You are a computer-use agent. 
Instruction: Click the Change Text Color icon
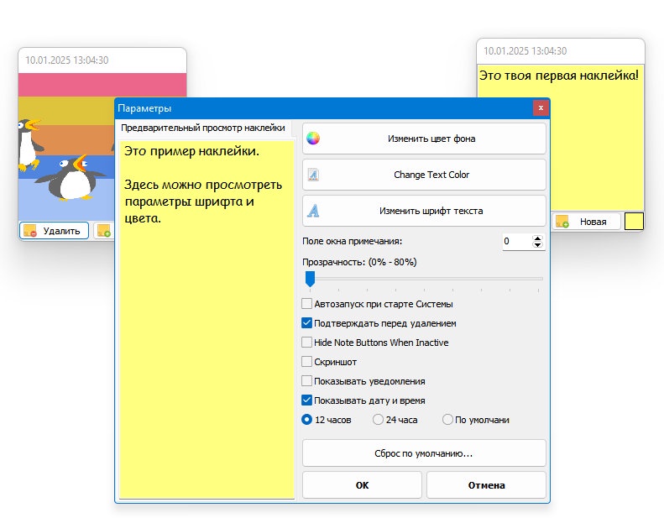point(313,175)
